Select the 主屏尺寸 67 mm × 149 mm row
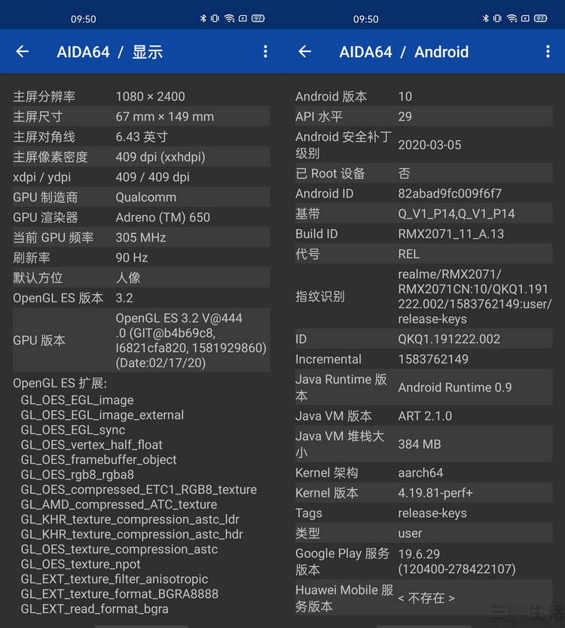Viewport: 565px width, 628px height. [x=142, y=116]
